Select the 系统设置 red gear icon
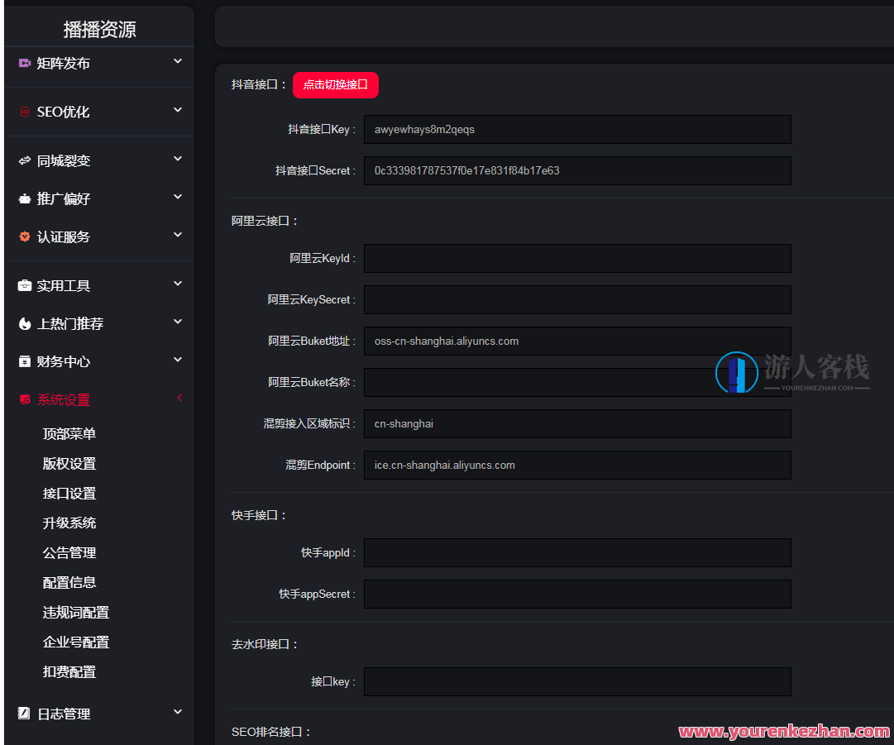 (22, 398)
